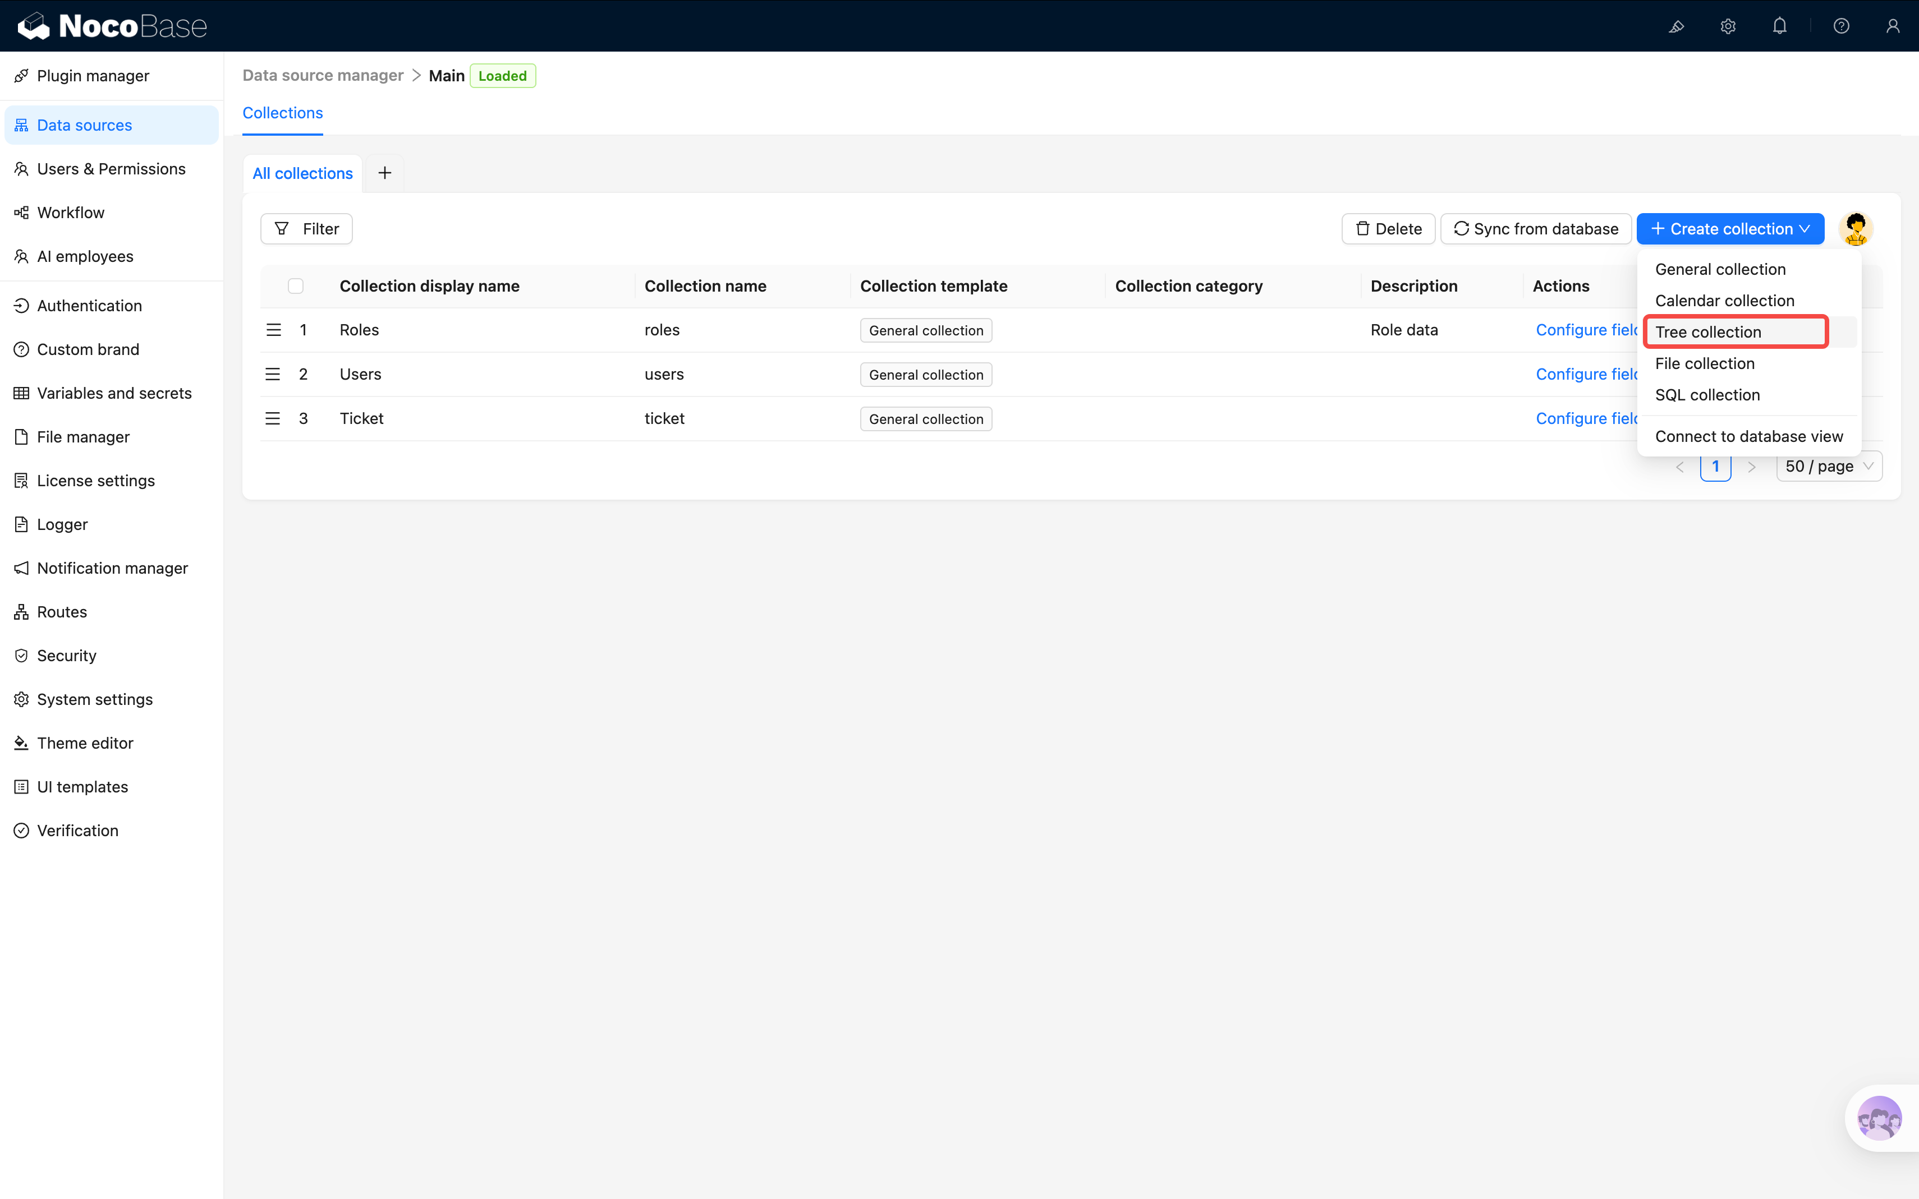Click the help question mark icon
Screen dimensions: 1919x1199
click(1841, 26)
